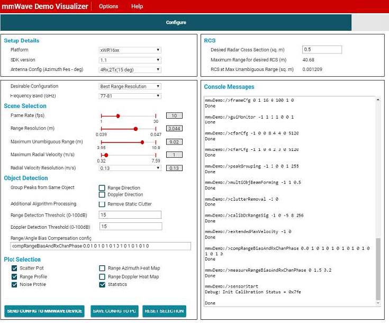This screenshot has width=389, height=323.
Task: Click the Frame Rate value box showing 10
Action: click(174, 115)
